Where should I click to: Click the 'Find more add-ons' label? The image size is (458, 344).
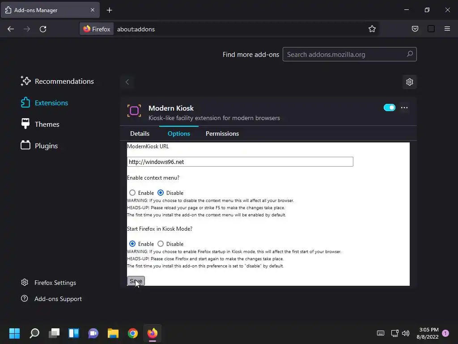pyautogui.click(x=251, y=55)
